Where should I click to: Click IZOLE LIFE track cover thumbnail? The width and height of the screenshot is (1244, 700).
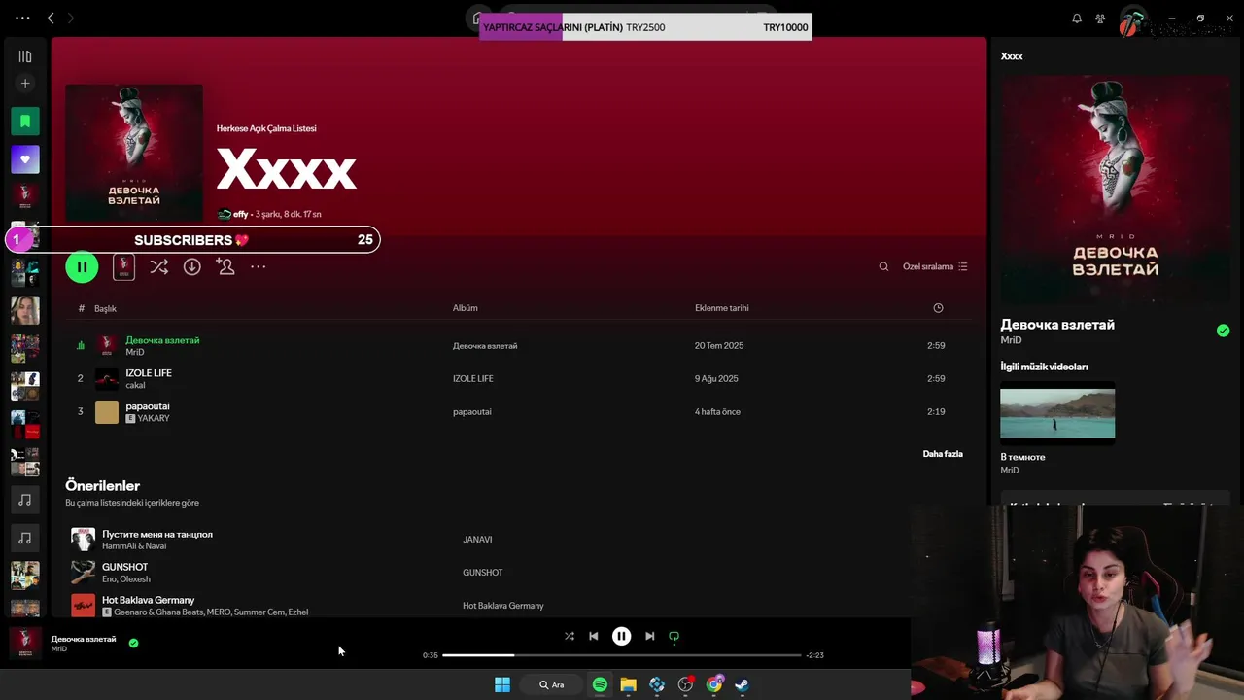tap(107, 379)
